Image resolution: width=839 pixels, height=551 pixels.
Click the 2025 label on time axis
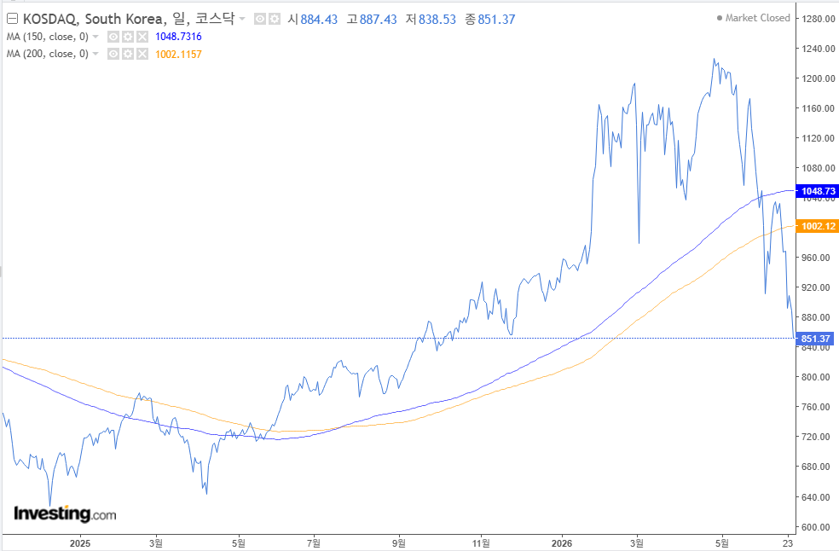(x=80, y=543)
